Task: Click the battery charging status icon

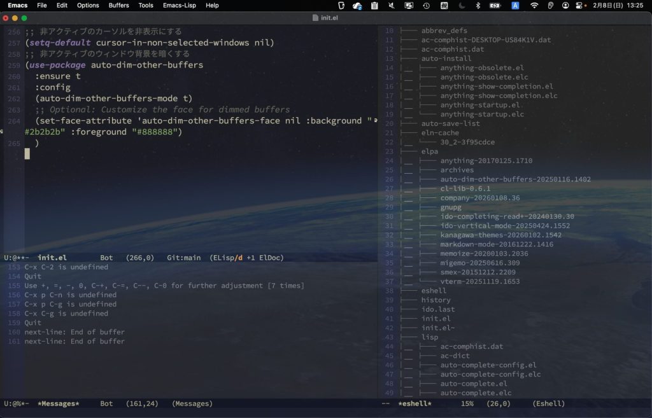Action: click(x=495, y=5)
